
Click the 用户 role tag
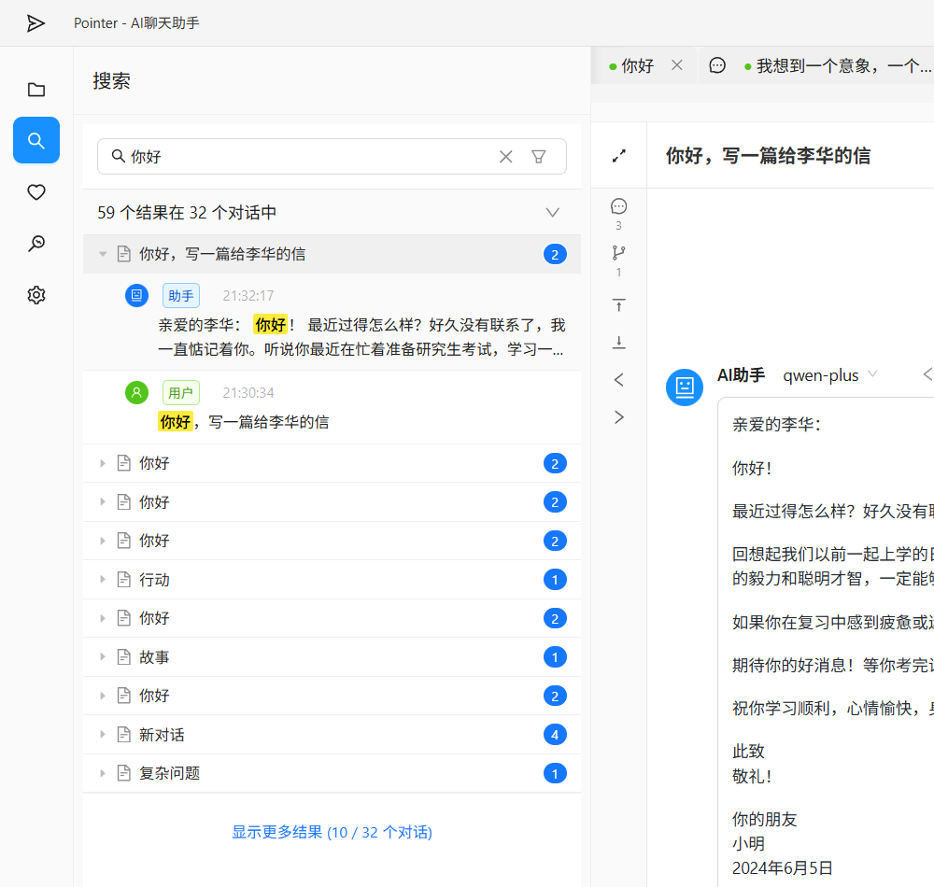click(x=181, y=393)
